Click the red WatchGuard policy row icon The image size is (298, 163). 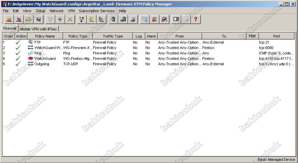(x=31, y=58)
